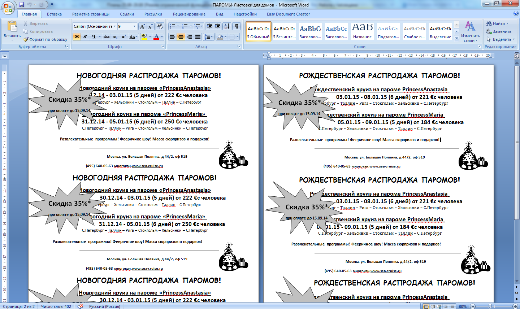The height and width of the screenshot is (309, 520).
Task: Open Calibri font name dropdown
Action: [114, 26]
